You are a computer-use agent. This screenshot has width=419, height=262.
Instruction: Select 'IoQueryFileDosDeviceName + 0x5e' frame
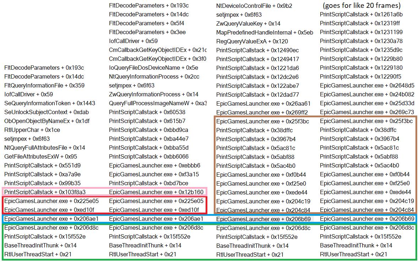tap(154, 68)
